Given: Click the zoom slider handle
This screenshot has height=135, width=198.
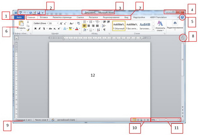Looking at the screenshot, I should pyautogui.click(x=166, y=120).
